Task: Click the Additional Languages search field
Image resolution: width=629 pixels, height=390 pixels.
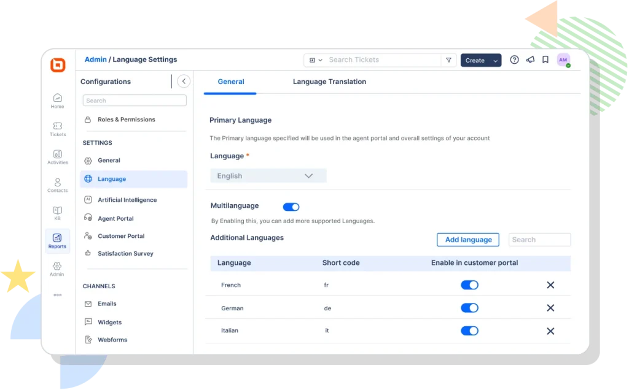Action: click(x=539, y=239)
